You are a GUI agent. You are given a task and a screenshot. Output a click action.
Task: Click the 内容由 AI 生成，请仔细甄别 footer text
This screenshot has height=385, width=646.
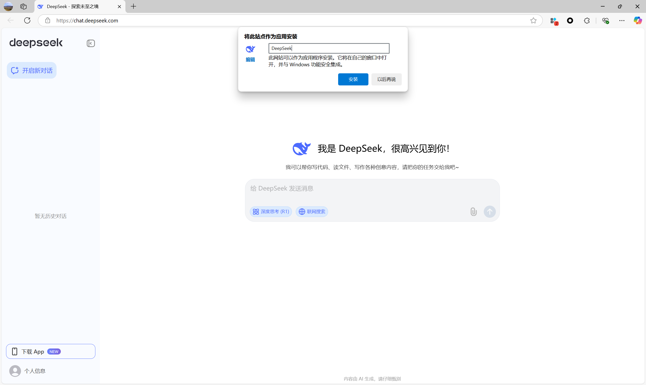[372, 379]
